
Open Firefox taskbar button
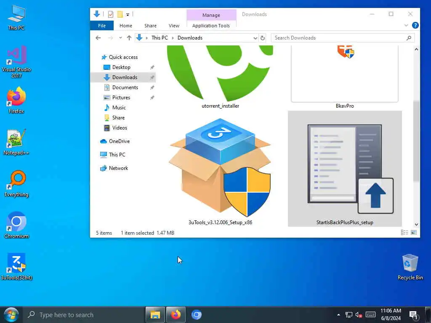click(x=176, y=315)
